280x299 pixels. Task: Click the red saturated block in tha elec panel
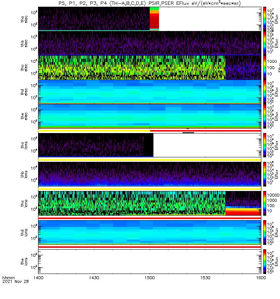click(154, 21)
